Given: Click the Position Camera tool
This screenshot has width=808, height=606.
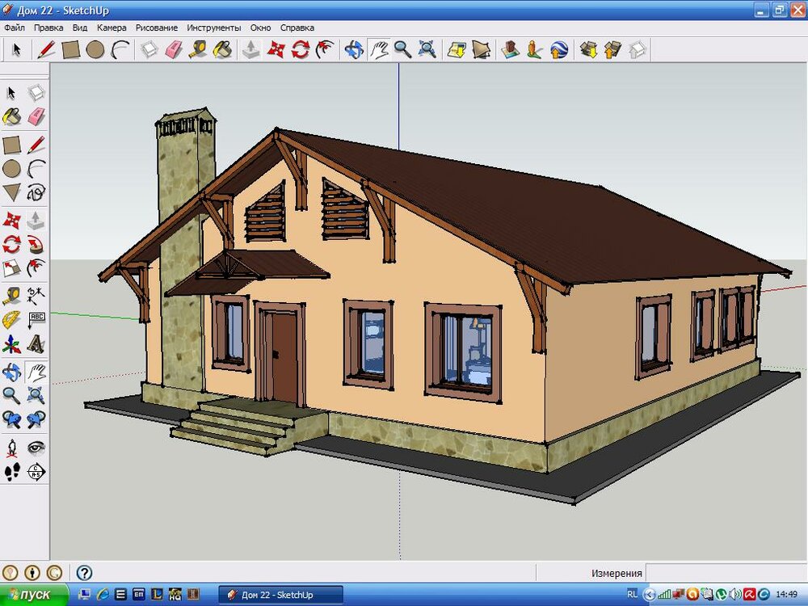Looking at the screenshot, I should point(12,447).
